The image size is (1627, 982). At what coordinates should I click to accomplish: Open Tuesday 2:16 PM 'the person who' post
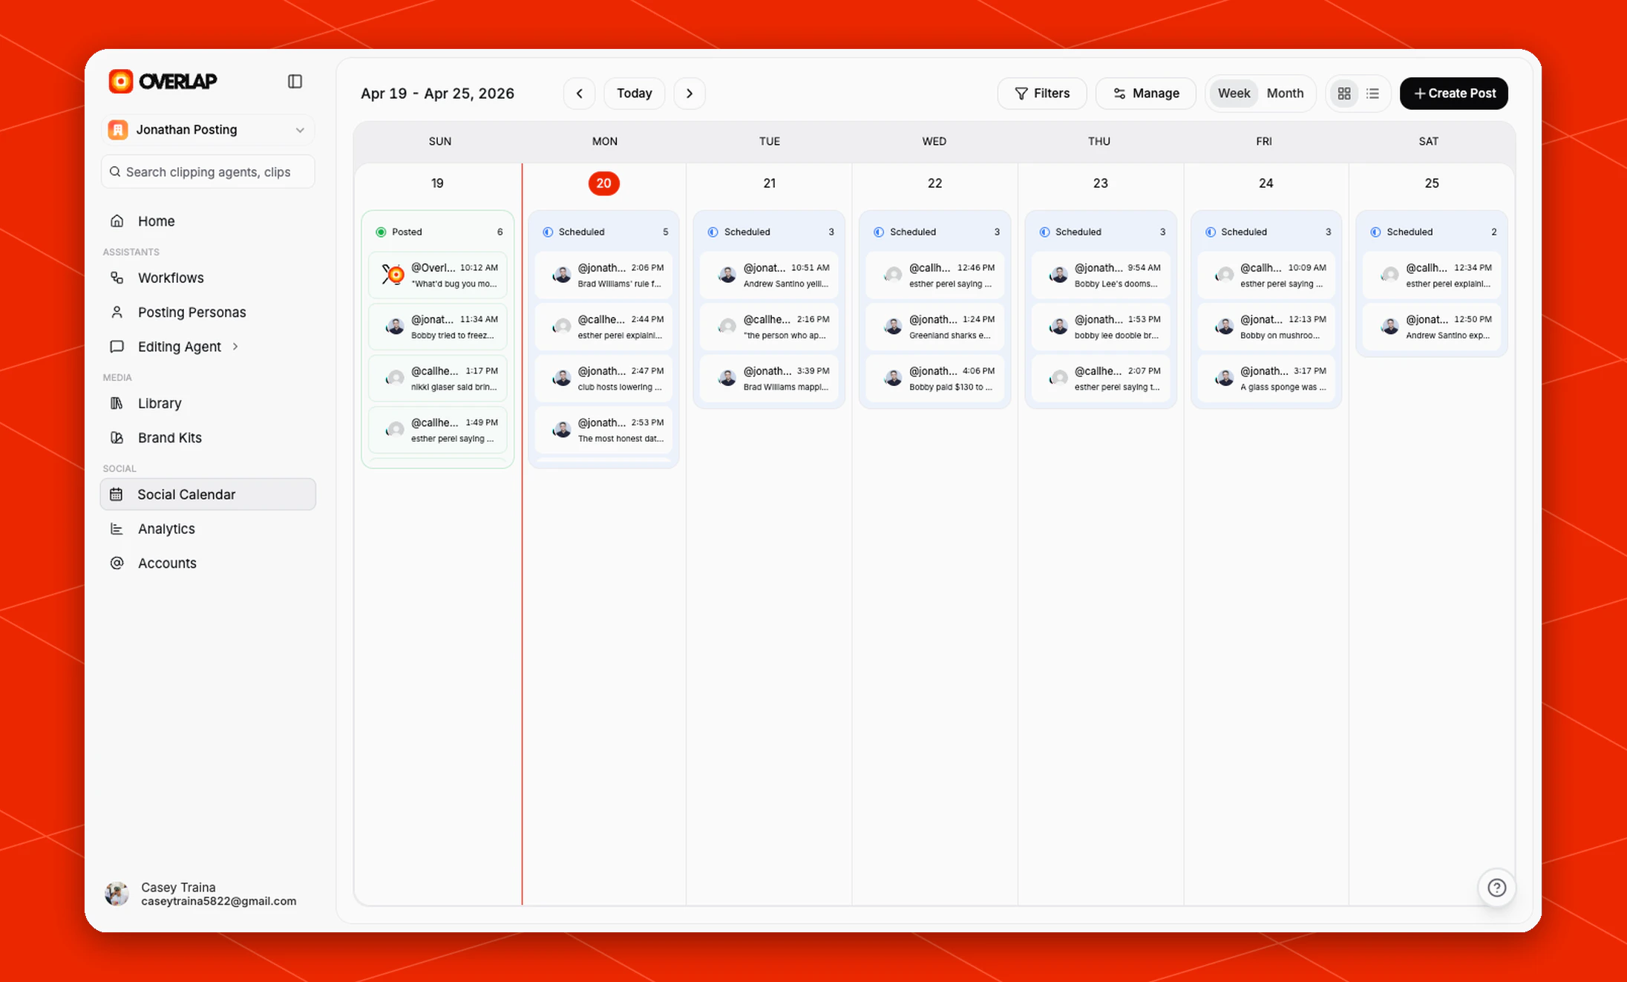point(770,327)
